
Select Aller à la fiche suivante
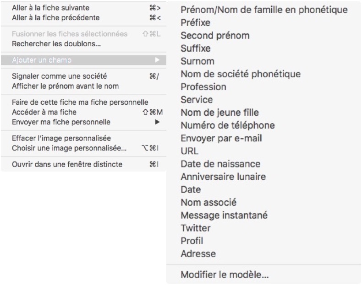50,7
